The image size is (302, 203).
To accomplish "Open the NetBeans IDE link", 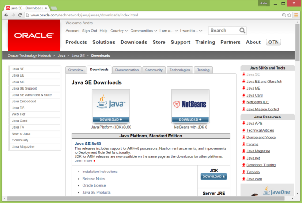I will (258, 102).
